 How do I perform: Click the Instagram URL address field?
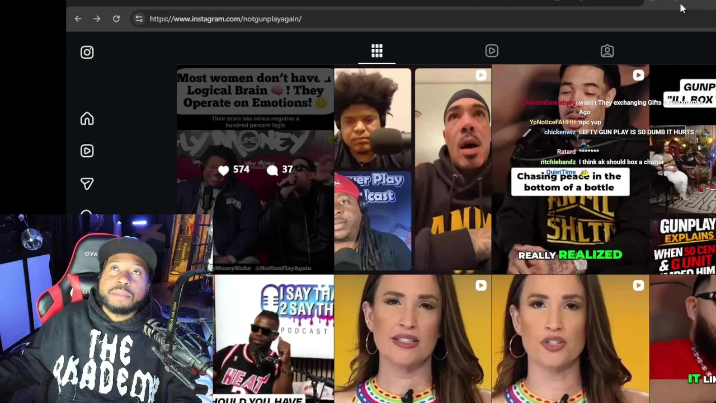[x=225, y=19]
